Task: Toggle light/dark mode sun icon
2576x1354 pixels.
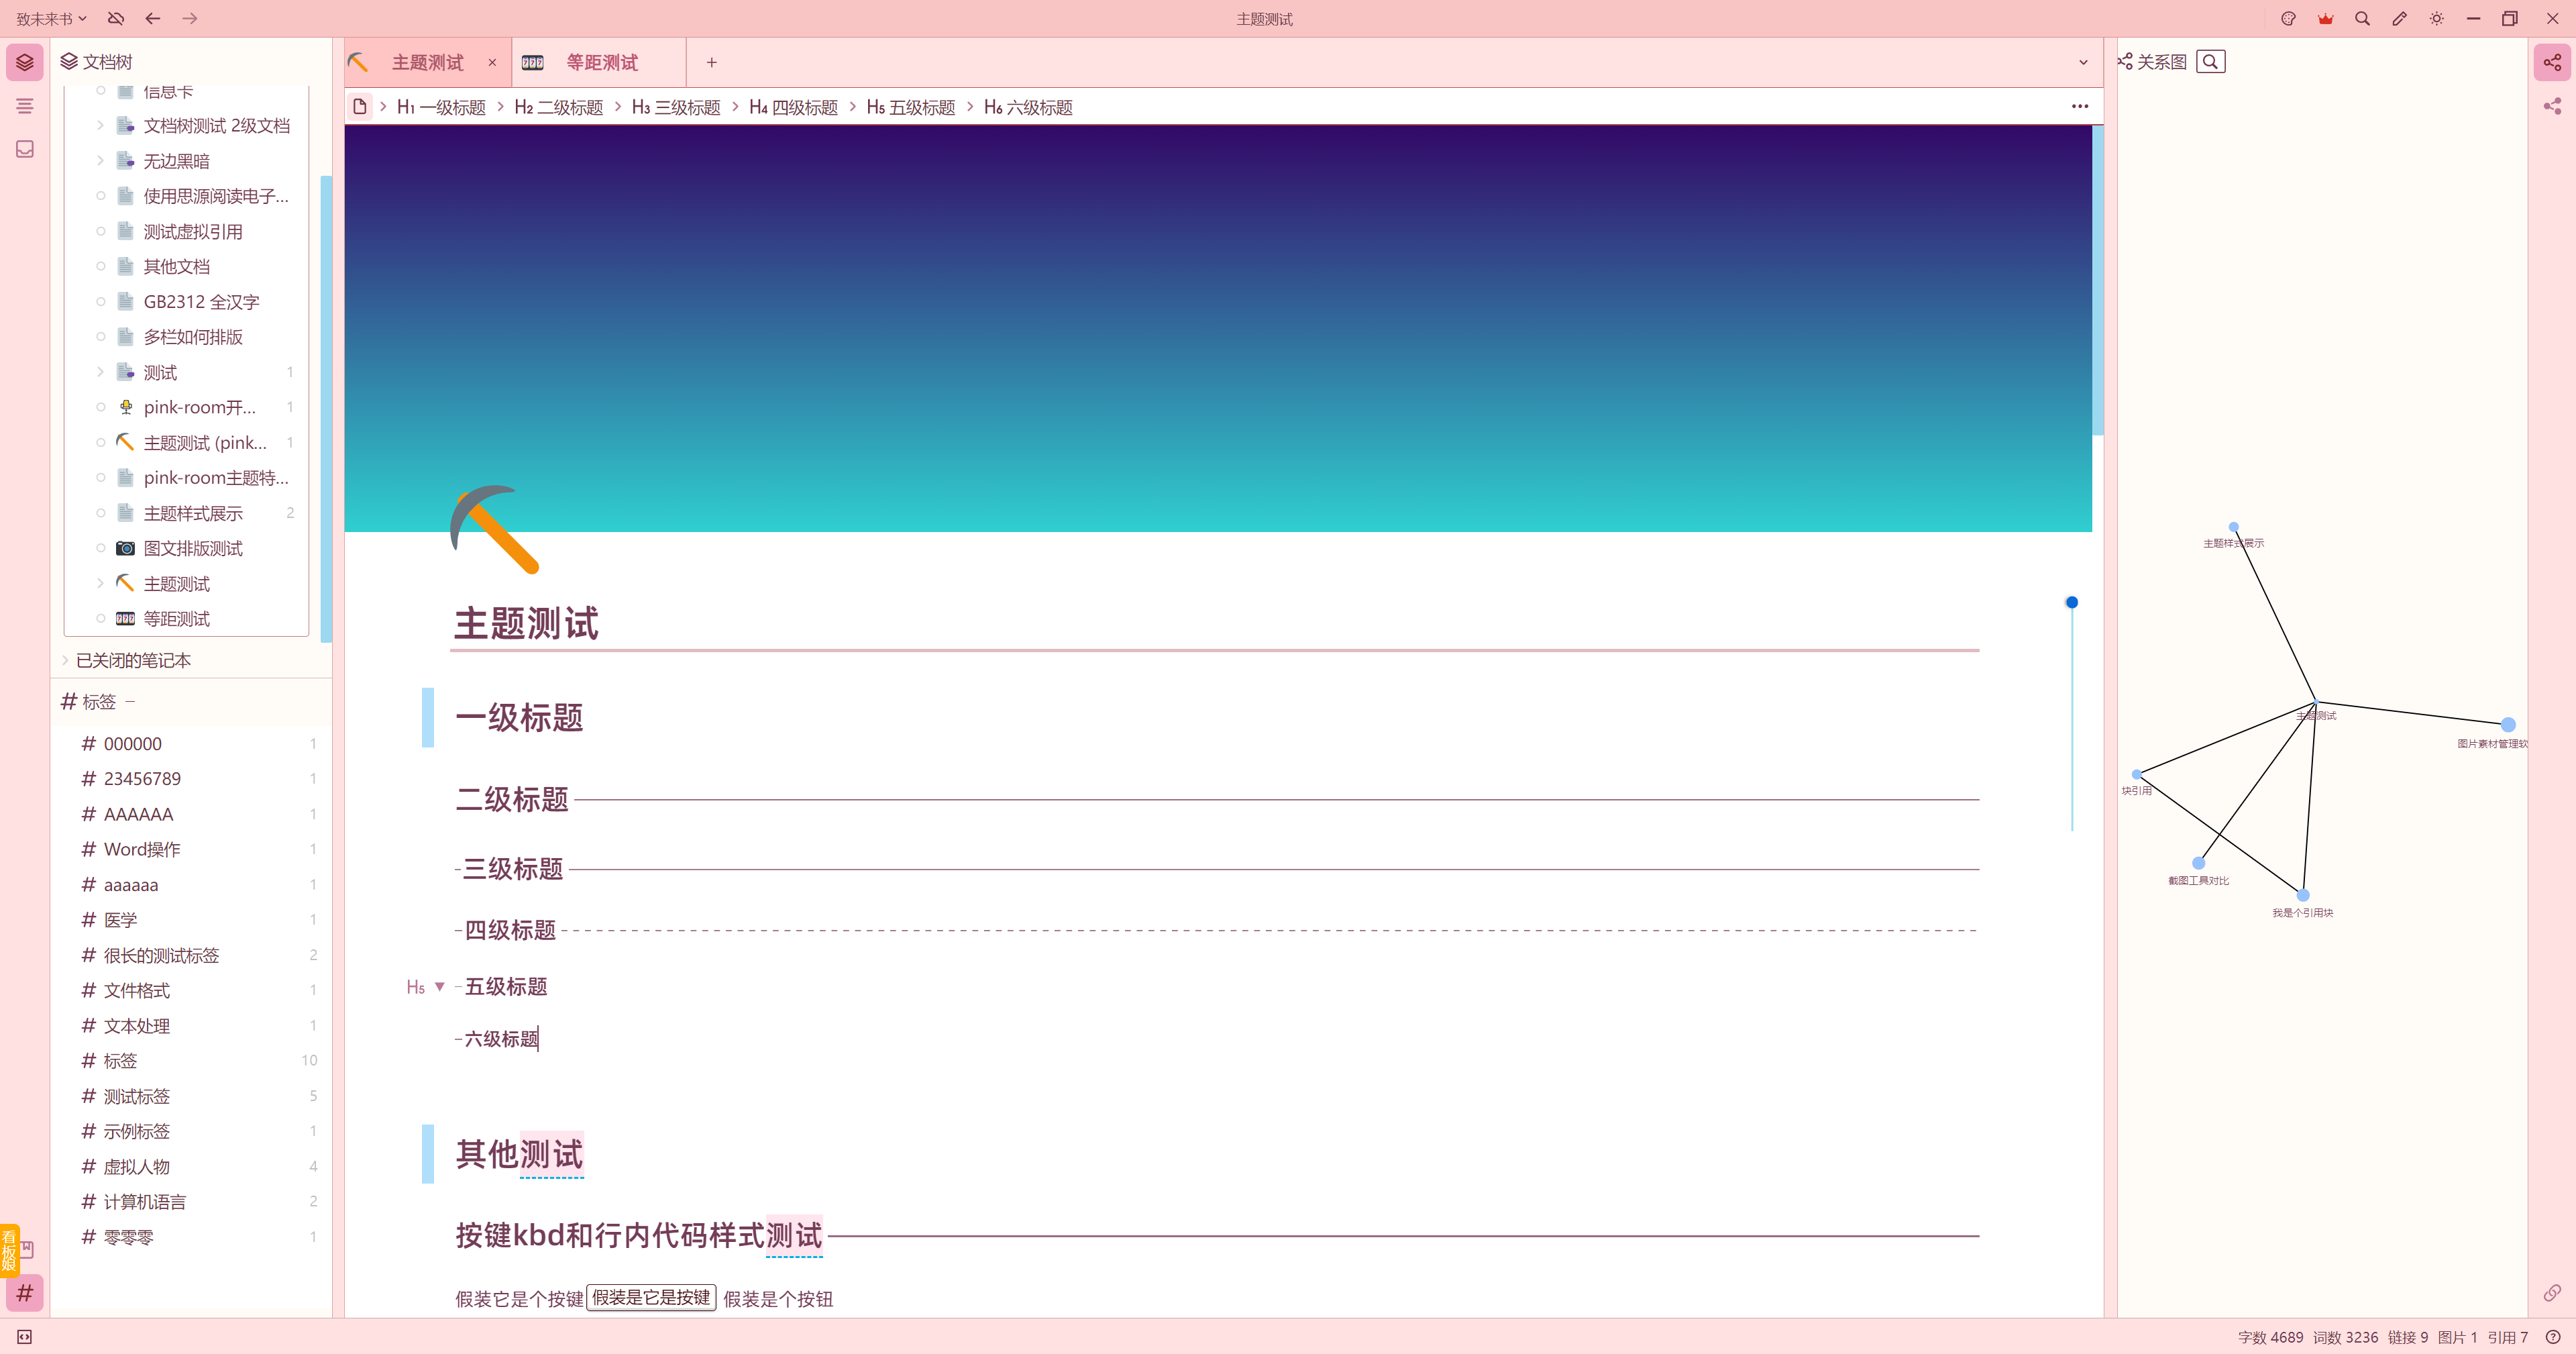Action: (x=2436, y=19)
